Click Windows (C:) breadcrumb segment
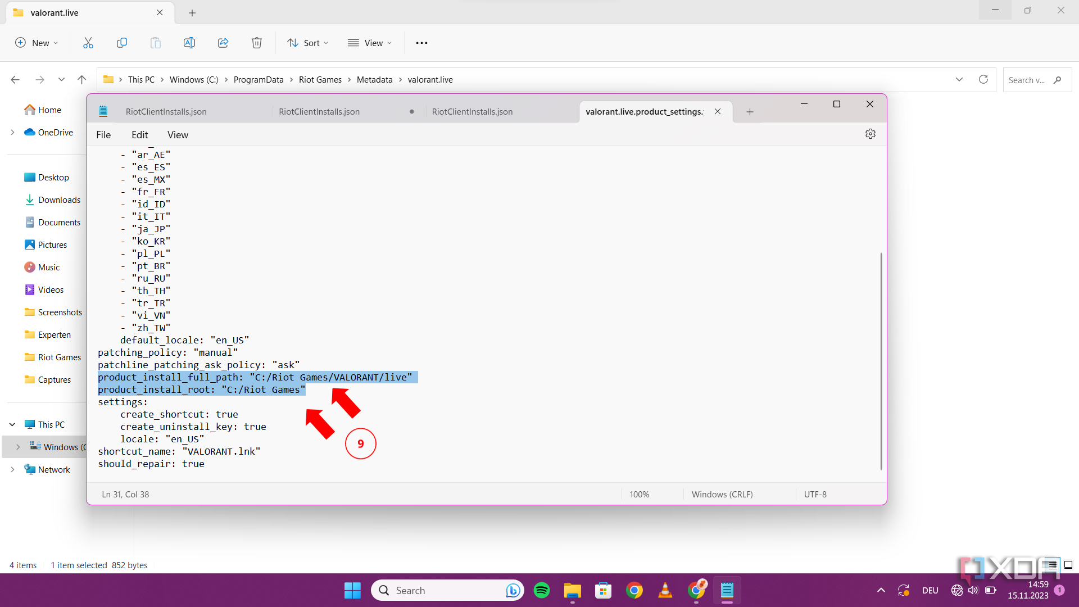This screenshot has width=1079, height=607. coord(194,80)
